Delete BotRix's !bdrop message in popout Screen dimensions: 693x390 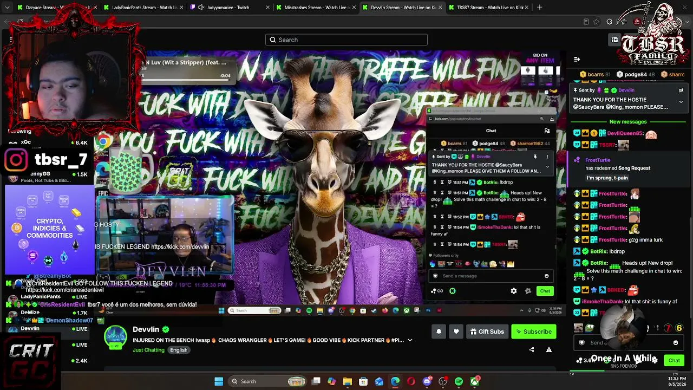(x=435, y=182)
